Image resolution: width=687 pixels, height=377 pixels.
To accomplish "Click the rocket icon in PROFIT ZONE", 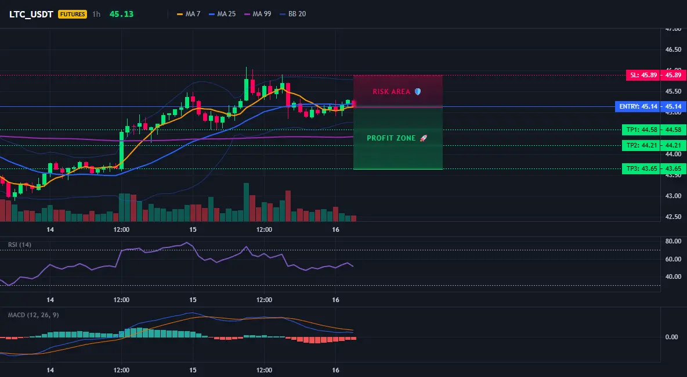I will (423, 138).
